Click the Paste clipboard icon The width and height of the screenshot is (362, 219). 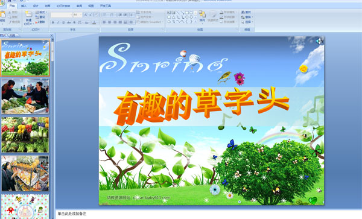[x=2, y=14]
